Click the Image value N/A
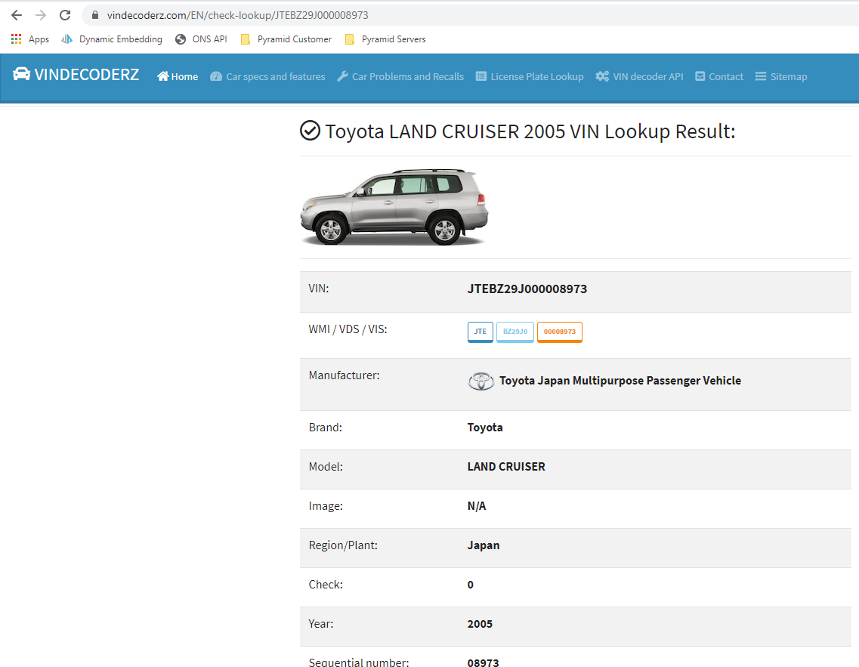859x667 pixels. click(x=477, y=506)
